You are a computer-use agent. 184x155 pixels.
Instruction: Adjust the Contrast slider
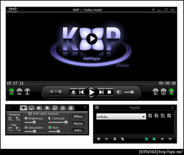(58, 122)
